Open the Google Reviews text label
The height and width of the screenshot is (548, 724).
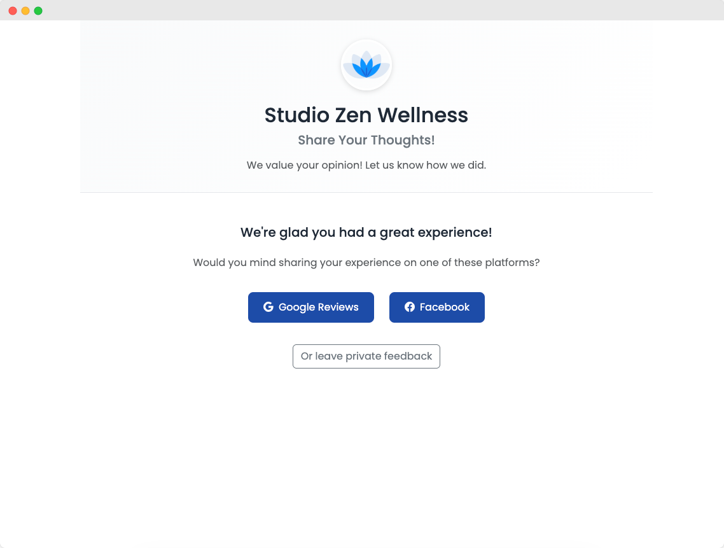click(318, 307)
